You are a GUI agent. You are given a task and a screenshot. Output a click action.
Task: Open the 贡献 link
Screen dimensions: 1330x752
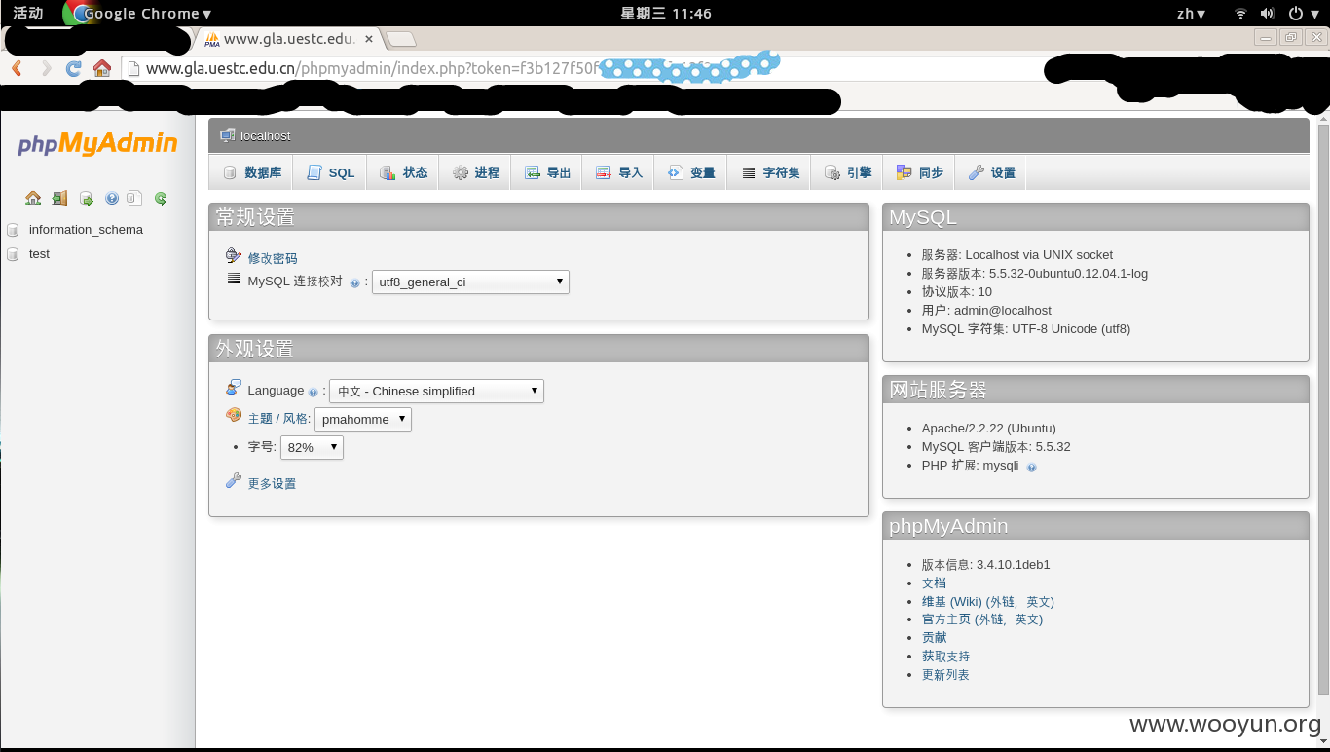(x=934, y=638)
